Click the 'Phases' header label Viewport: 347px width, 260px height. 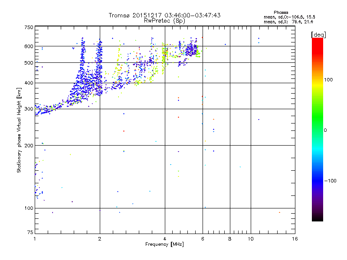(x=281, y=13)
